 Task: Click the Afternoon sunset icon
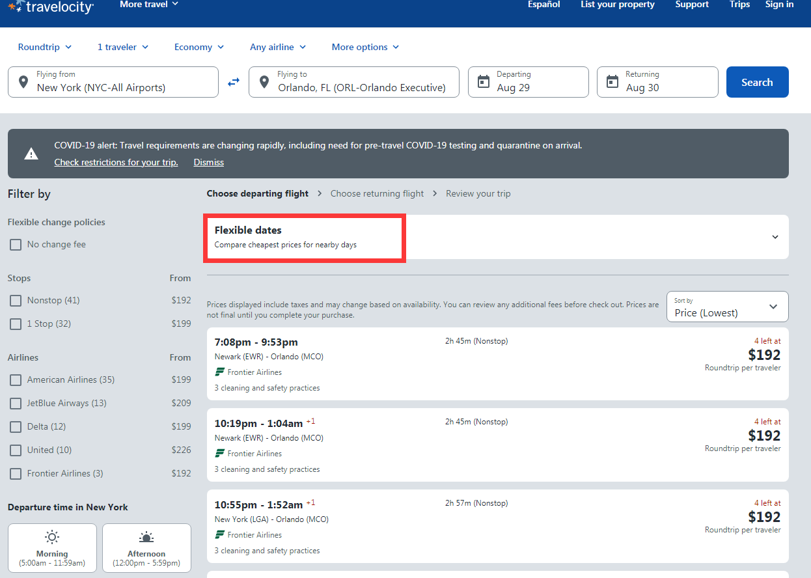[x=146, y=537]
